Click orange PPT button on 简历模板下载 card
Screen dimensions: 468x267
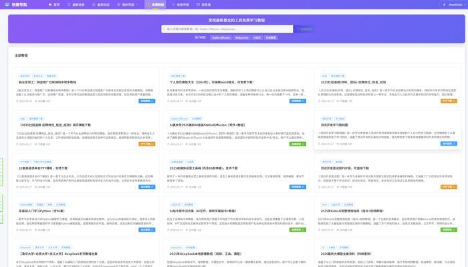146,144
